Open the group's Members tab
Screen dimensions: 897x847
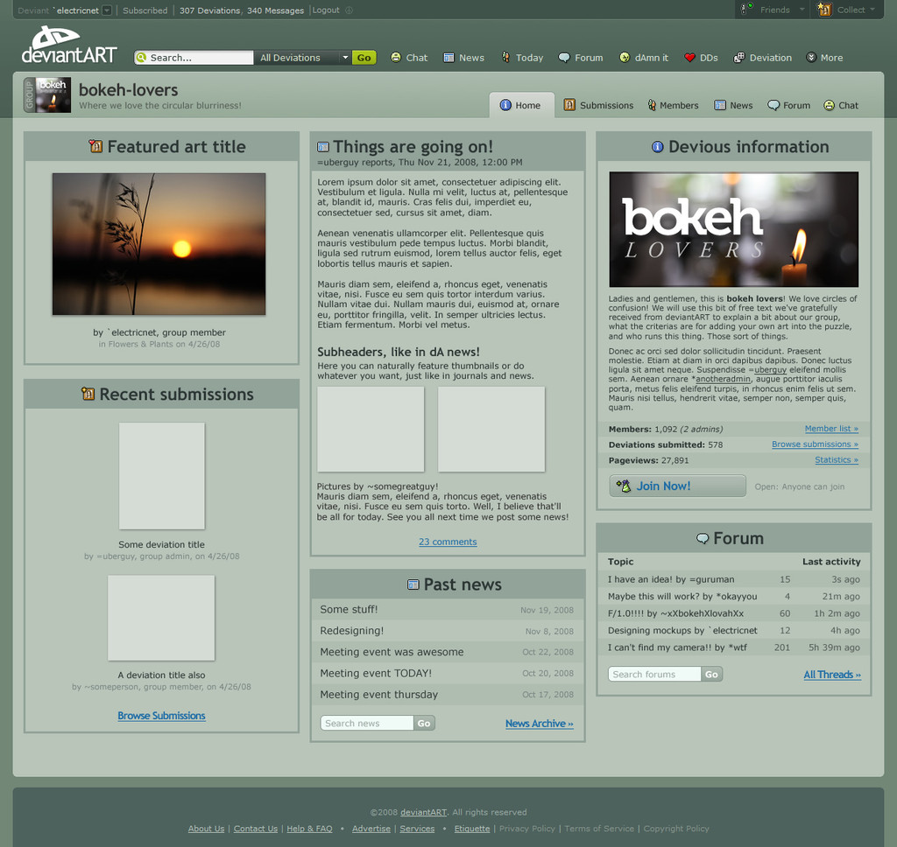pos(674,105)
